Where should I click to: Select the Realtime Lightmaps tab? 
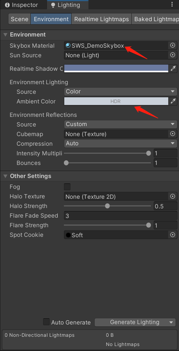pyautogui.click(x=102, y=19)
